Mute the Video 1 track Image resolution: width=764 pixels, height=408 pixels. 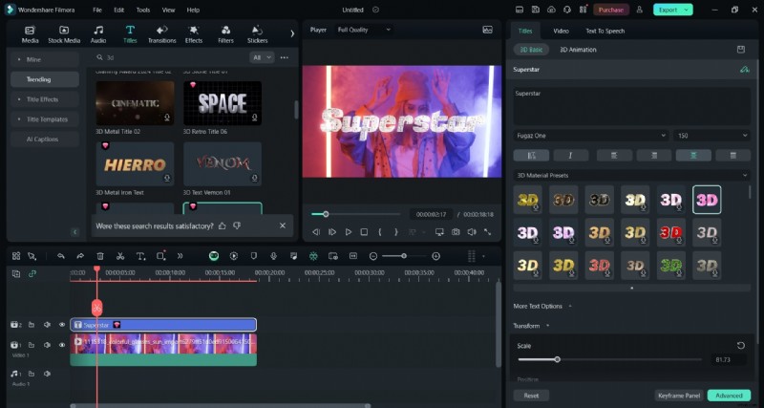pos(47,345)
